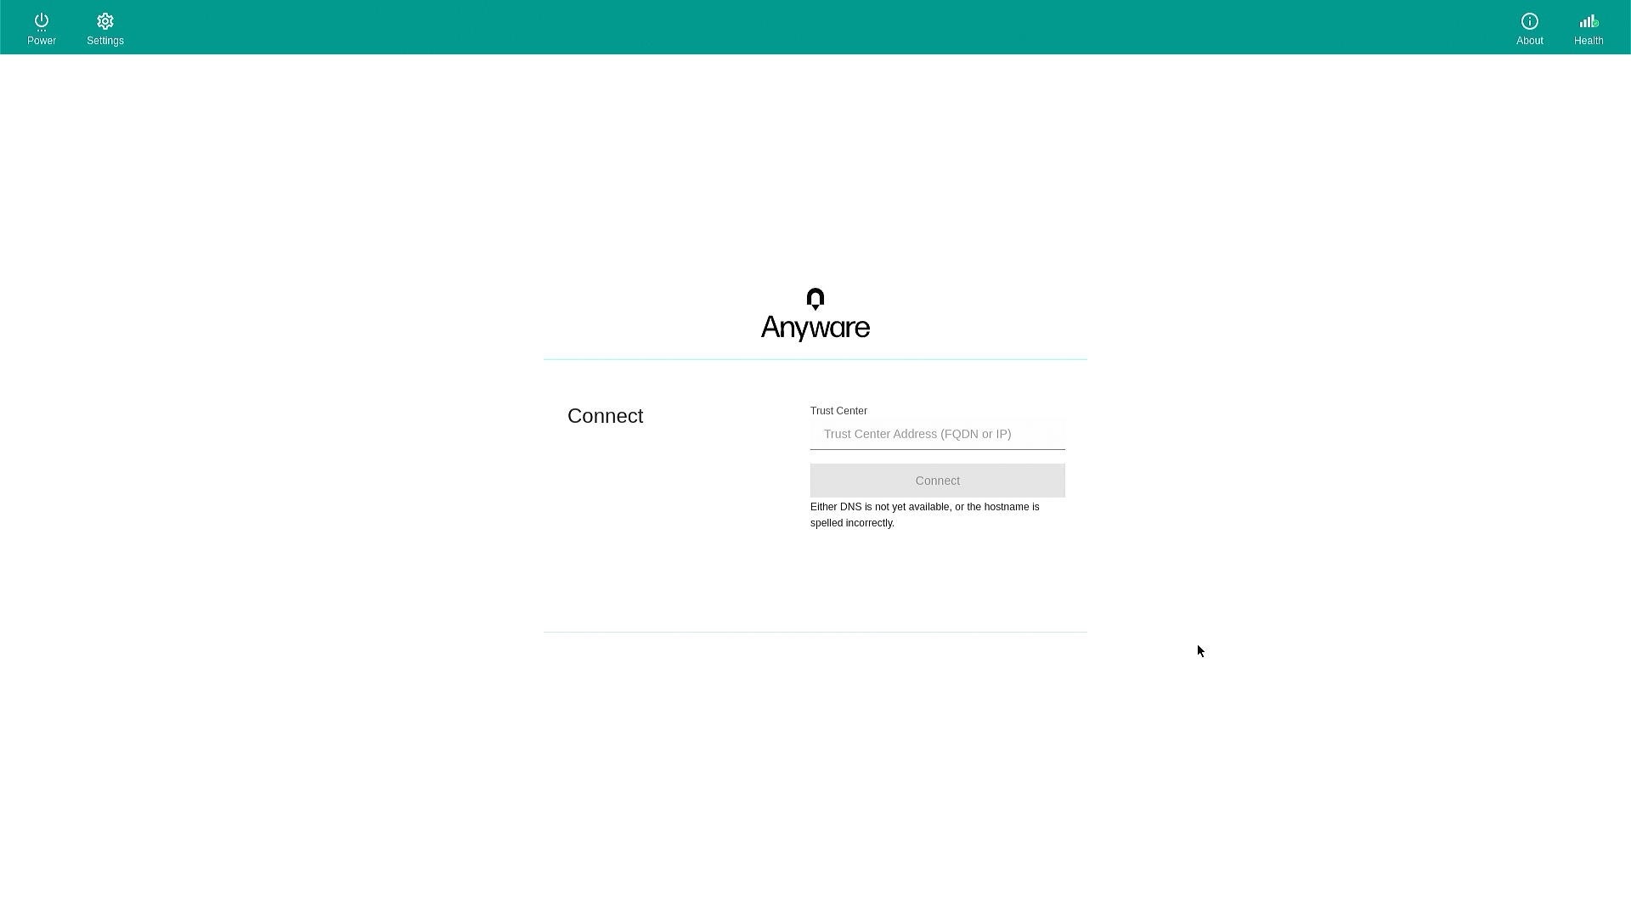
Task: Click the Power icon
Action: coord(42,20)
